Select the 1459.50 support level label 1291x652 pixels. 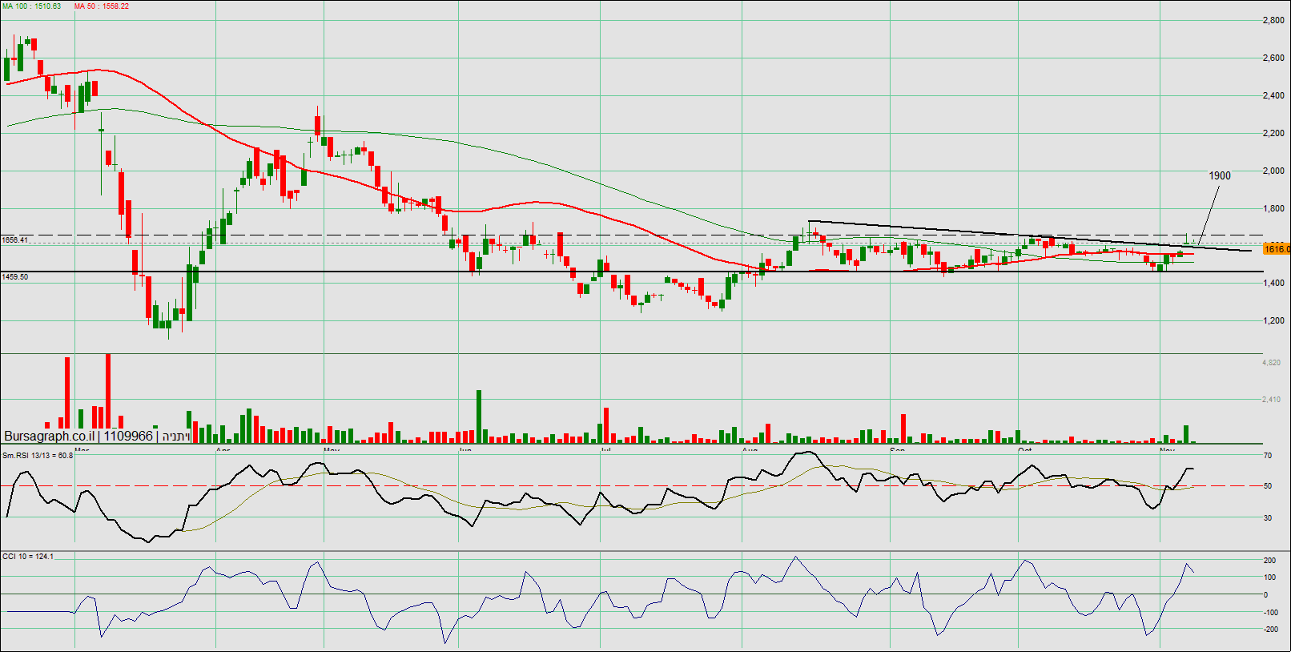pyautogui.click(x=15, y=277)
